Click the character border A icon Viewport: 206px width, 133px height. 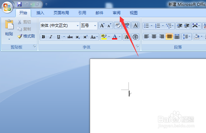[x=135, y=25]
